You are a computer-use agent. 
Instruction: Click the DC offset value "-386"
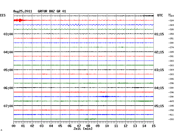pos(171,79)
